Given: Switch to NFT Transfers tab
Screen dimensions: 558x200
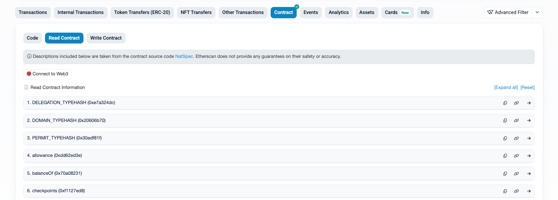Looking at the screenshot, I should 196,12.
